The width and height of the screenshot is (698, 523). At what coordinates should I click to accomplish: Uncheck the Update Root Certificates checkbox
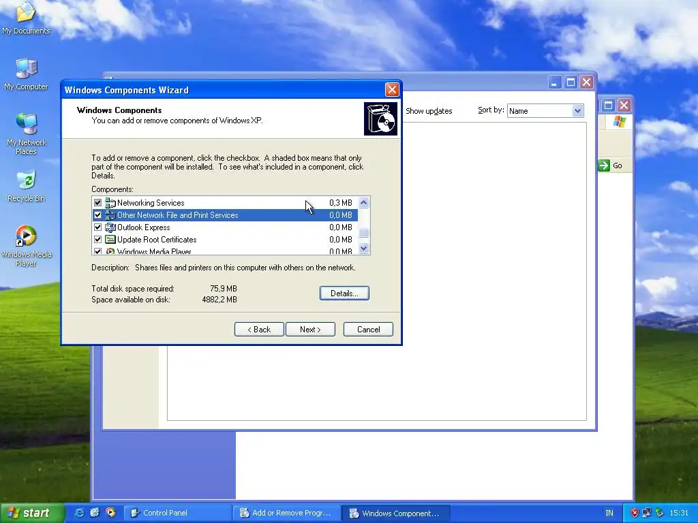tap(98, 240)
